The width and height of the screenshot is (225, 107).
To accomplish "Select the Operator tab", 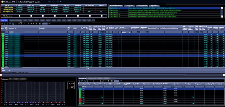I will pyautogui.click(x=154, y=6).
